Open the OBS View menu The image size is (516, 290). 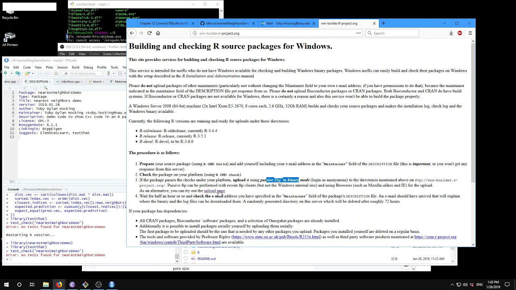pyautogui.click(x=82, y=54)
